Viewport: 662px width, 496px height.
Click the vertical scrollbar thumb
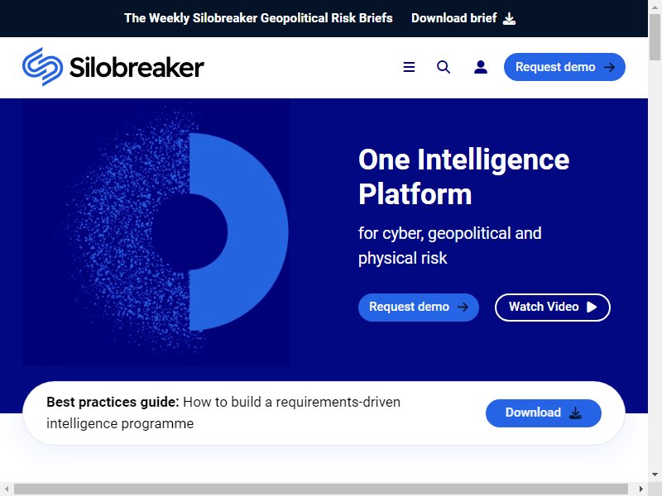(655, 38)
